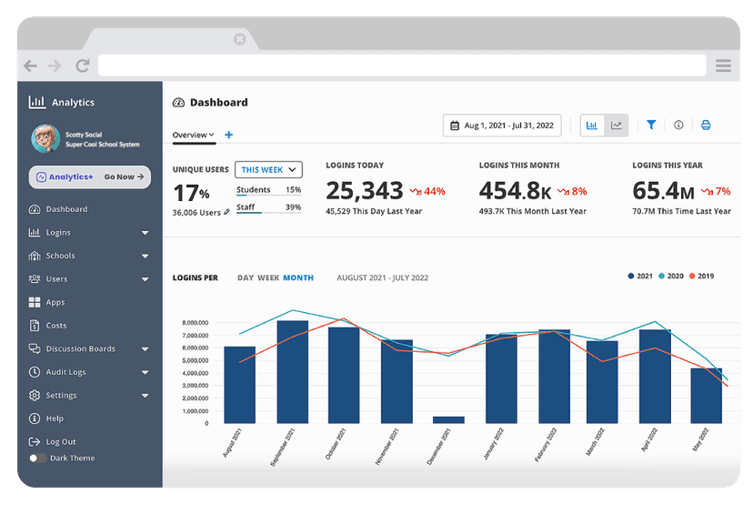Screen dimensions: 753x514
Task: Click the filter funnel icon
Action: click(651, 126)
